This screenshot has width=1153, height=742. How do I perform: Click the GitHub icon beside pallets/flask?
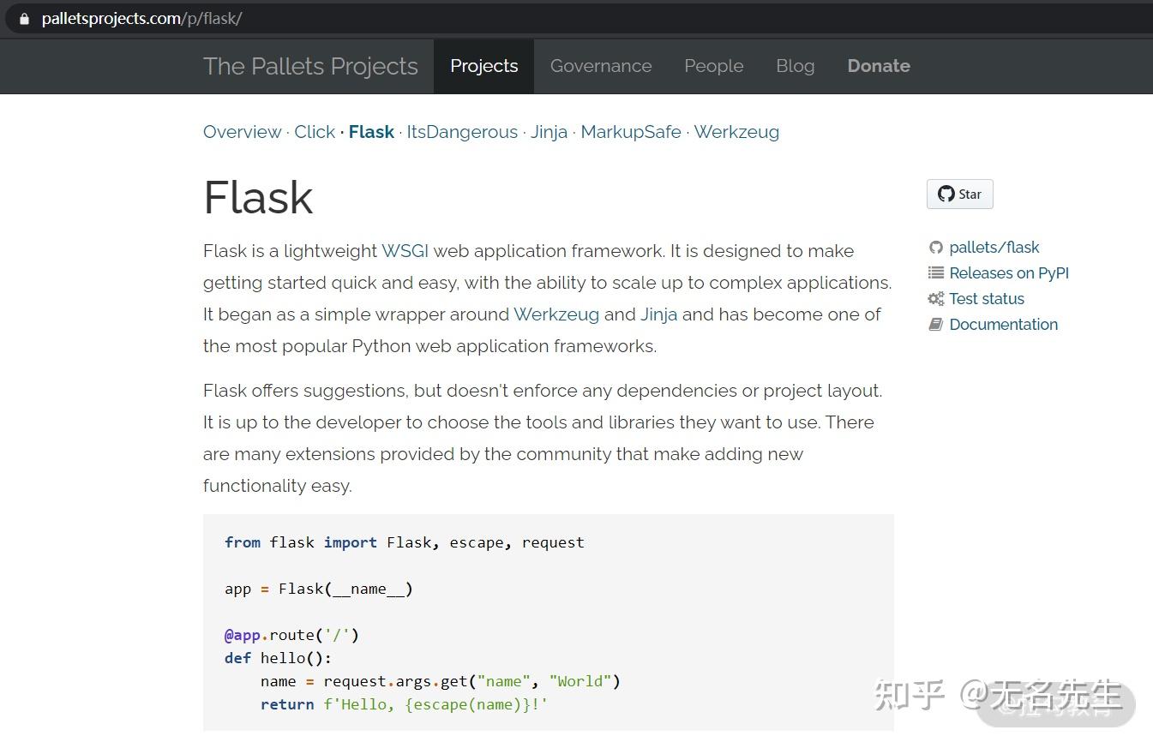tap(936, 247)
